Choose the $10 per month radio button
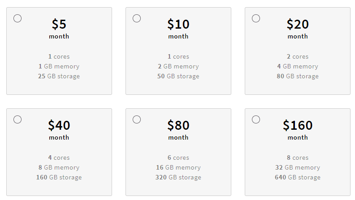This screenshot has height=200, width=355. tap(137, 18)
